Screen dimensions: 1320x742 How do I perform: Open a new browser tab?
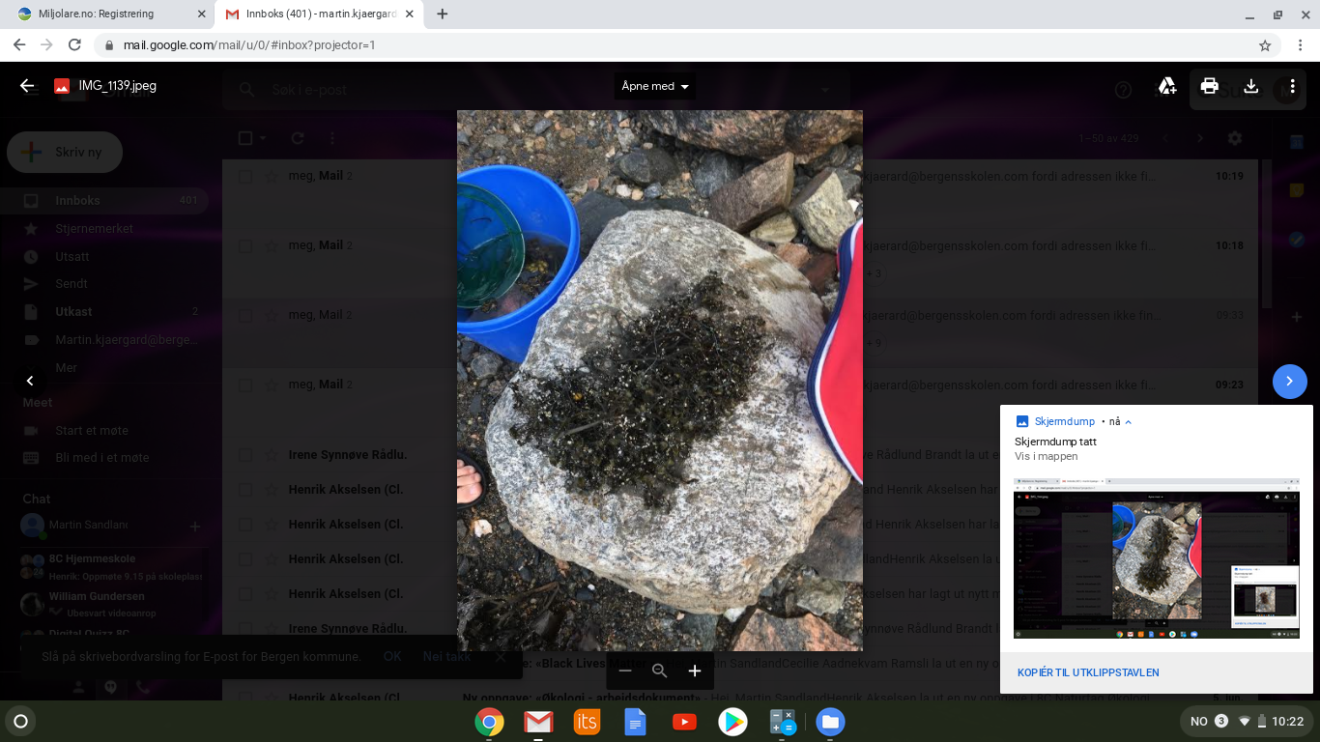click(443, 14)
